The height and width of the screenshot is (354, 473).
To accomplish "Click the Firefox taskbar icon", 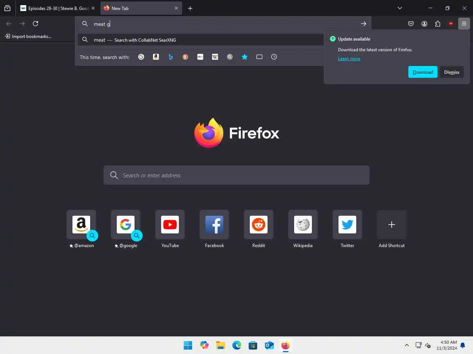I will tap(286, 346).
